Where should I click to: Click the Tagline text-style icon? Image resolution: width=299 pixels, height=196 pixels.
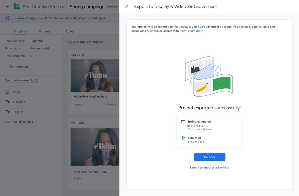(x=7, y=111)
